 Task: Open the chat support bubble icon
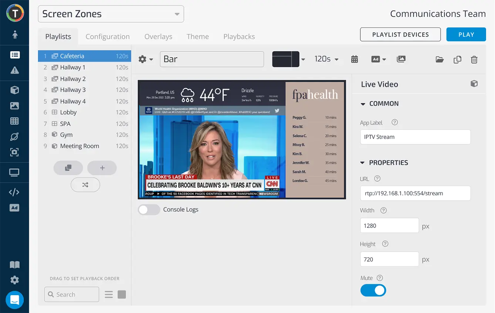coord(15,300)
